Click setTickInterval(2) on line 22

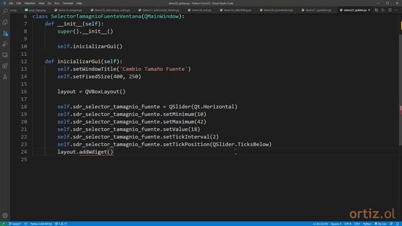tap(191, 137)
